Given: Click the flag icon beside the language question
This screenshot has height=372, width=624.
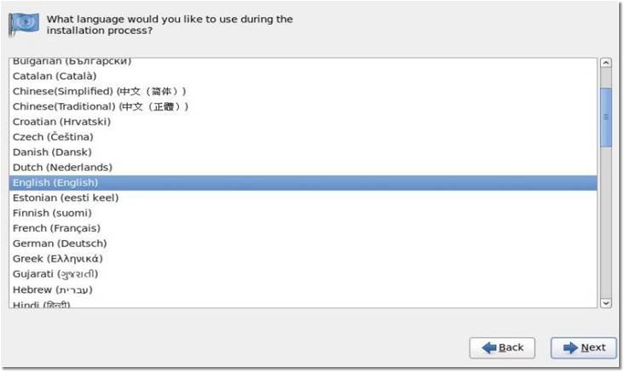Looking at the screenshot, I should point(25,23).
